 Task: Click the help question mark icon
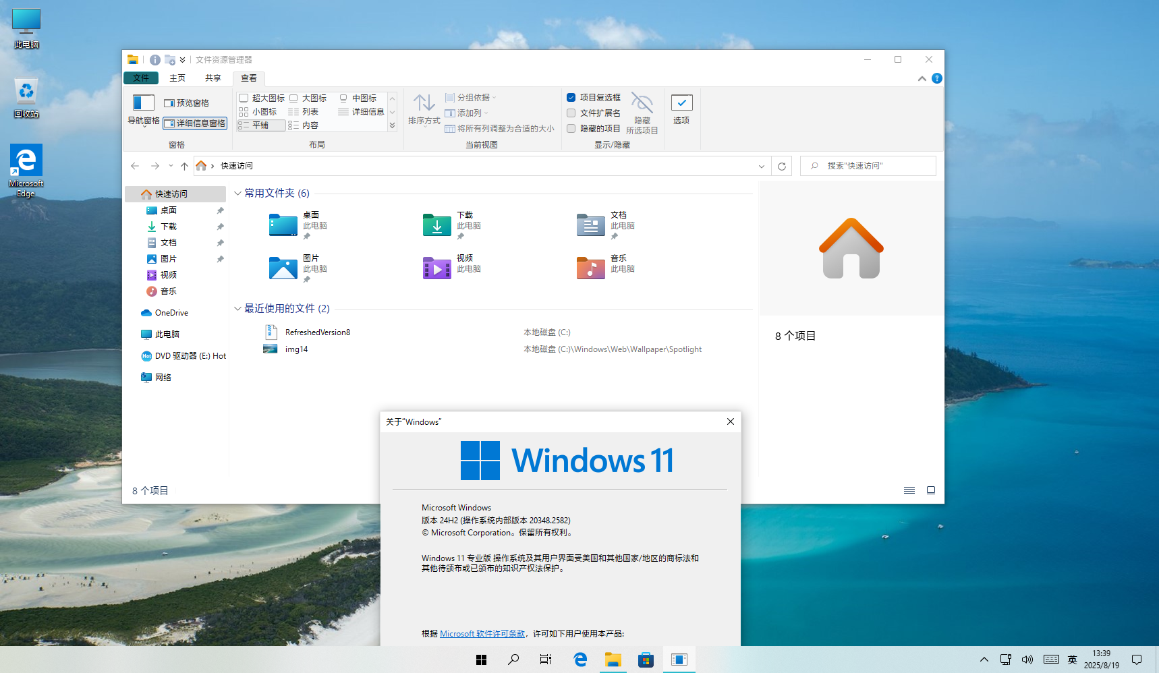tap(936, 78)
